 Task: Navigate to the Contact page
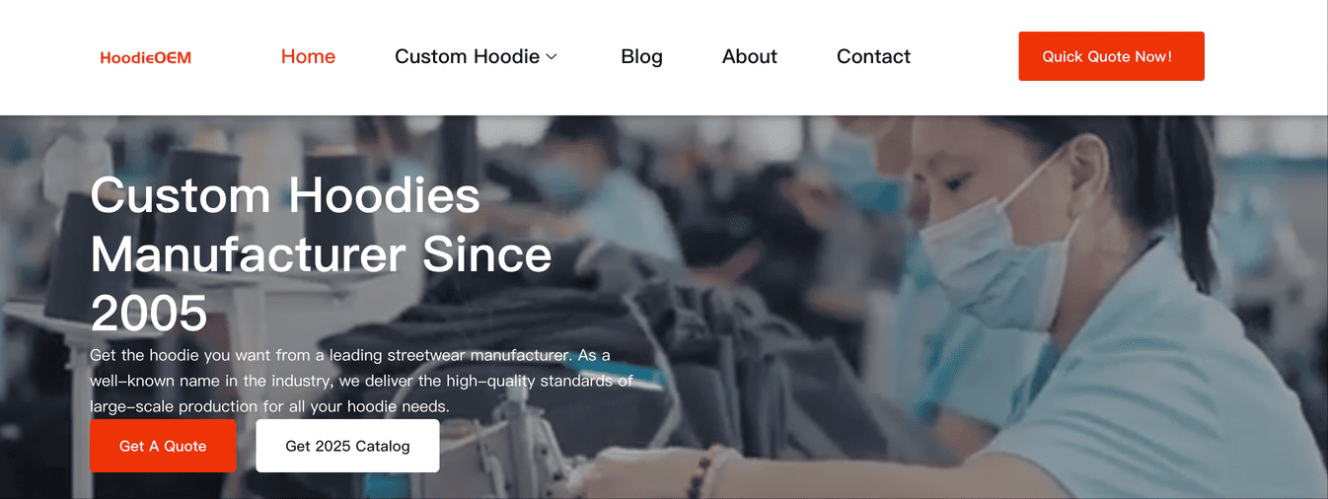coord(873,56)
